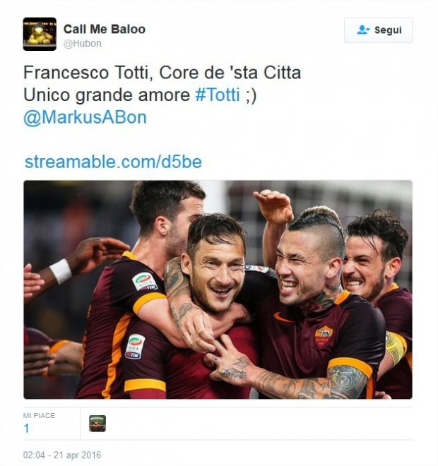The image size is (438, 466).
Task: Open the @MarkusABon mention
Action: point(85,117)
